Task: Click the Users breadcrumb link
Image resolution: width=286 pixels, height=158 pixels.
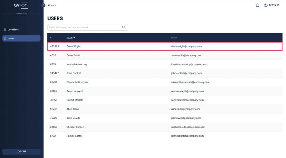Action: pyautogui.click(x=53, y=5)
